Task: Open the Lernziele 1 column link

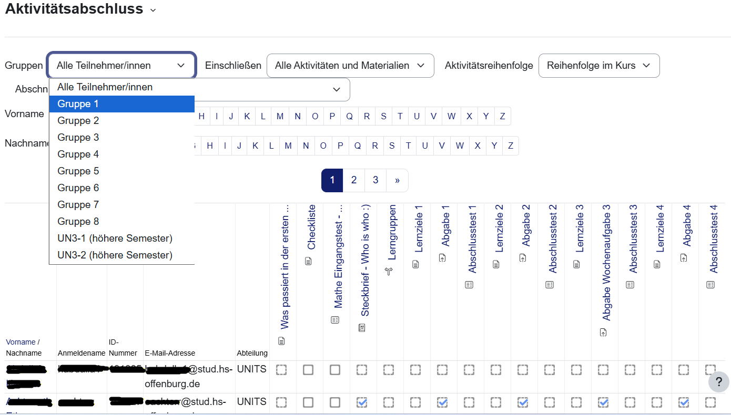Action: point(419,230)
